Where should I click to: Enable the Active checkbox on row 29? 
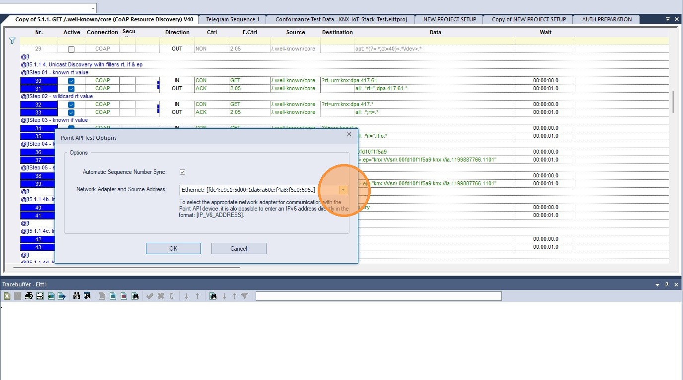point(71,49)
